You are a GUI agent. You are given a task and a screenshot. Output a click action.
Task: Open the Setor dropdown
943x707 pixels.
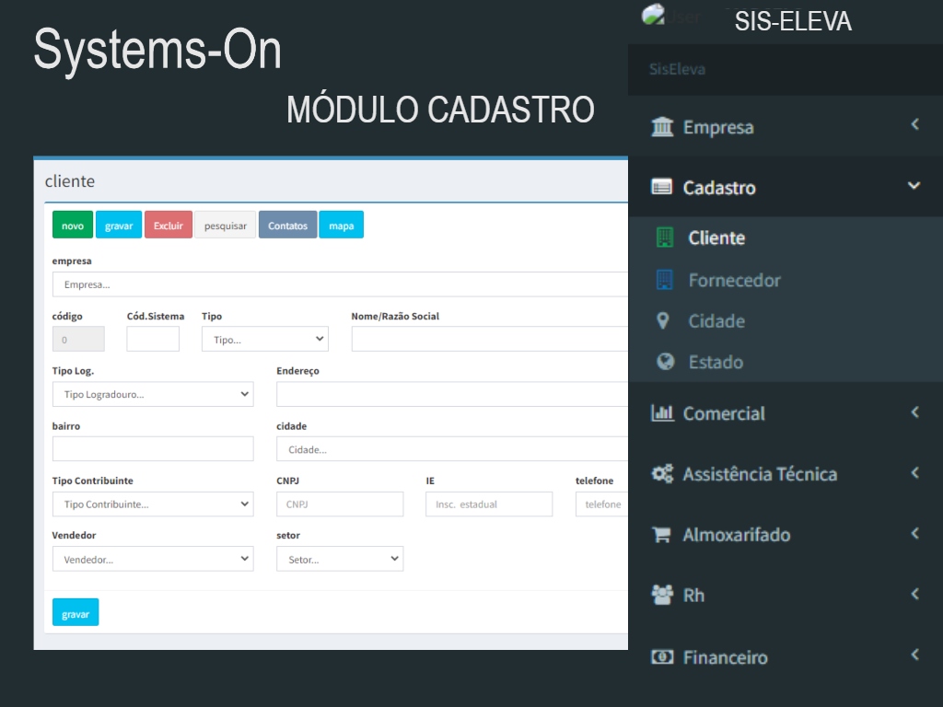(x=340, y=559)
